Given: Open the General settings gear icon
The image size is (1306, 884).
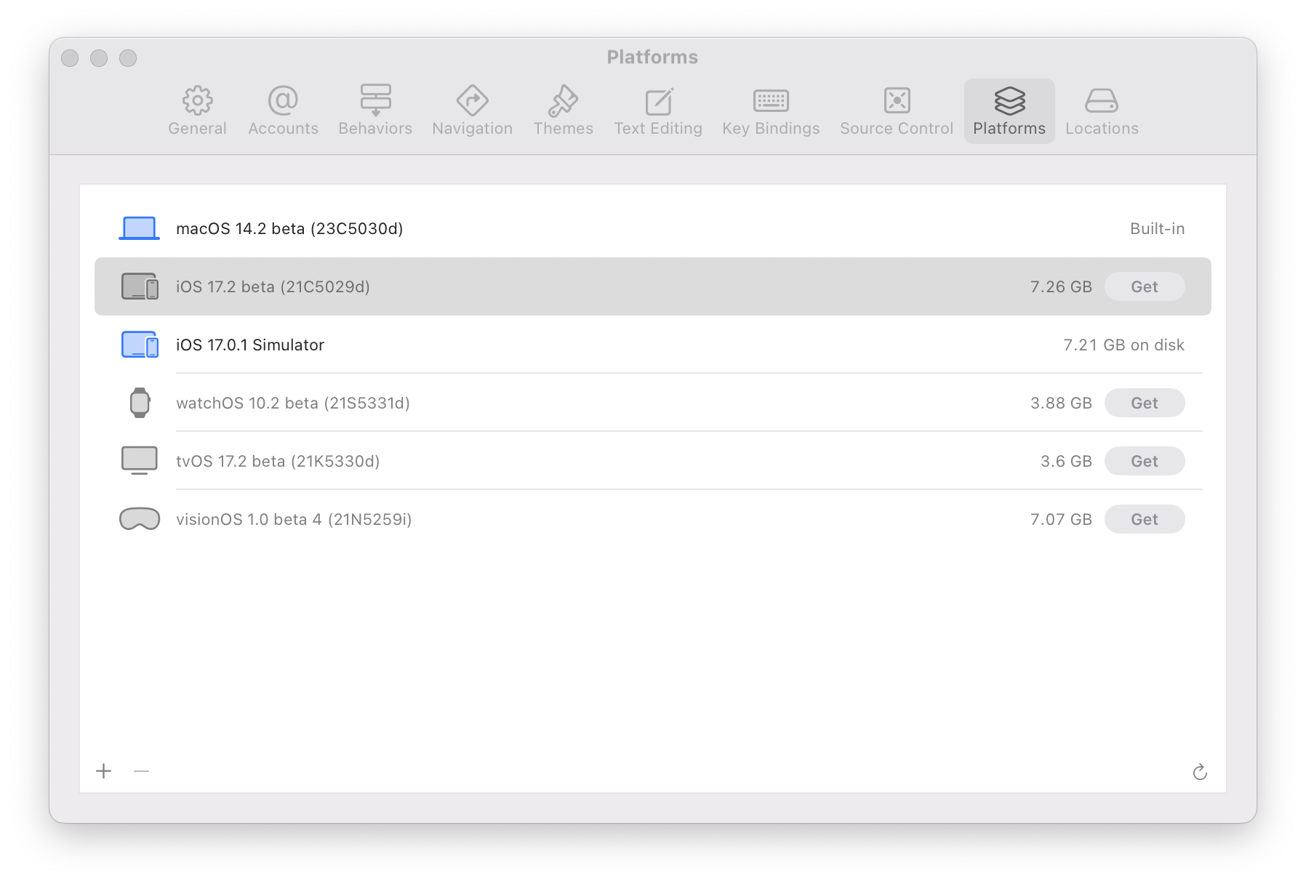Looking at the screenshot, I should click(197, 100).
